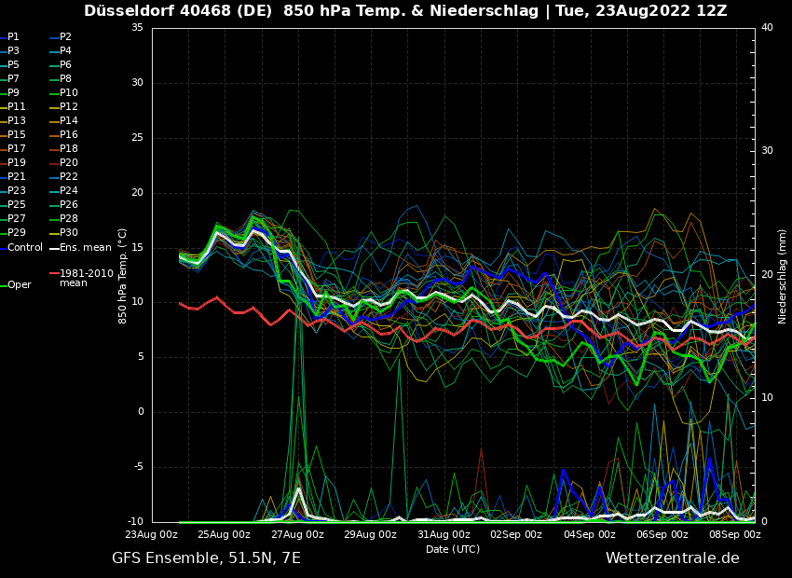Select the Control run legend entry

25,248
